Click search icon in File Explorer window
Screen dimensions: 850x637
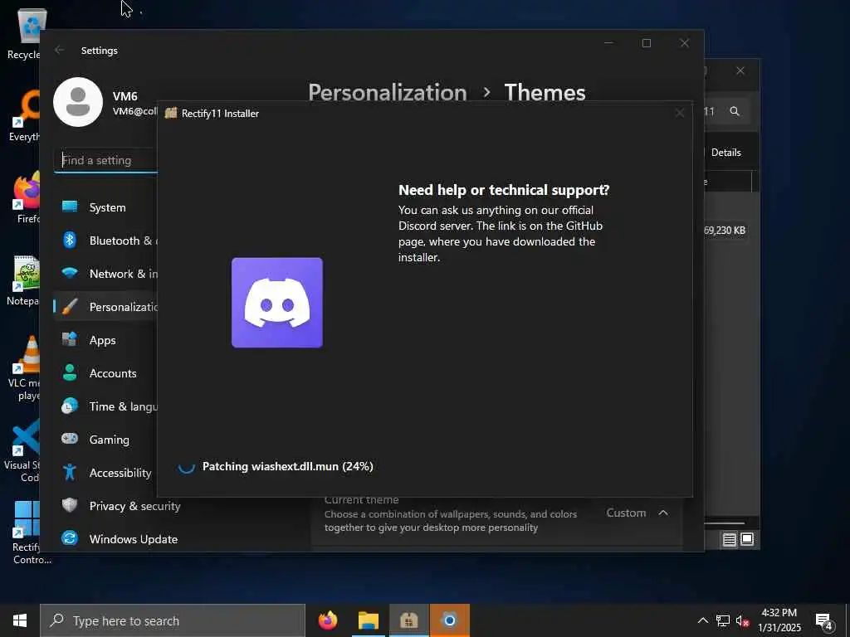pos(735,111)
